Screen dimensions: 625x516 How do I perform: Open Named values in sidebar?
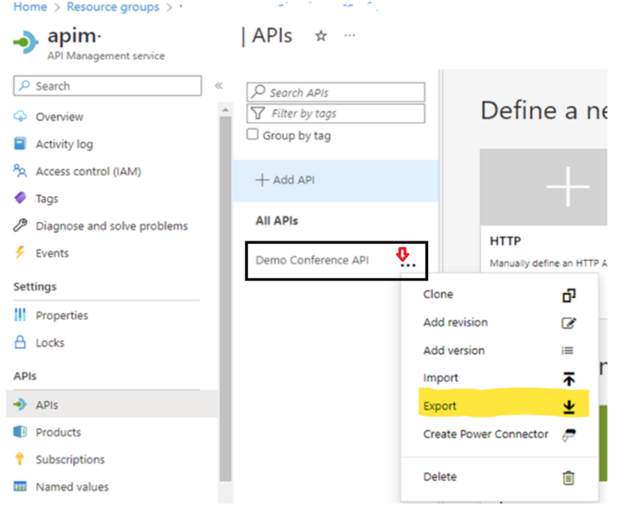tap(72, 487)
